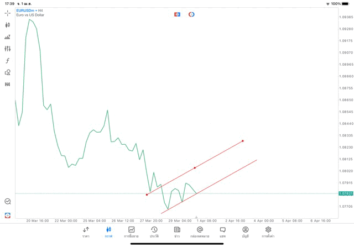Screen dimensions: 354x247
Task: Switch to the ราคา quotes tab
Action: [x=86, y=232]
